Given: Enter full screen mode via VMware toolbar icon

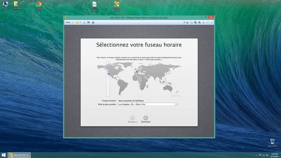Looking at the screenshot, I should (x=89, y=22).
